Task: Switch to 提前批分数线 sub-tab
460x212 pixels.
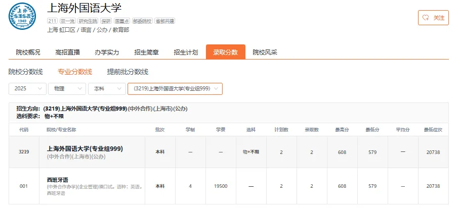Action: click(128, 72)
